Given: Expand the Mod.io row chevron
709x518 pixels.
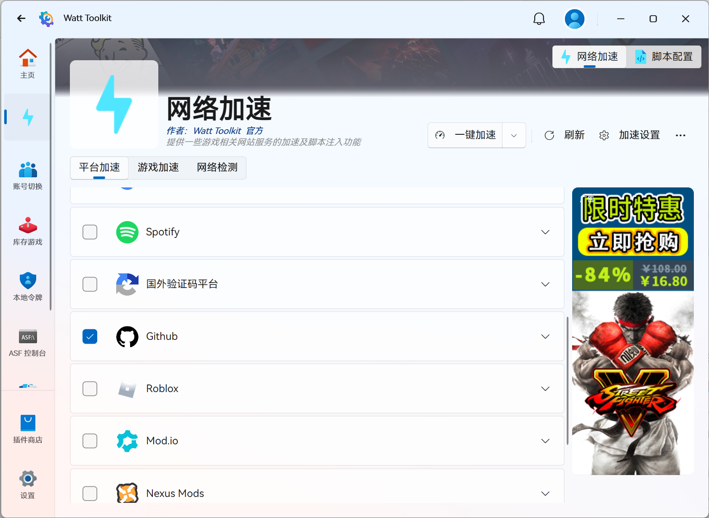Looking at the screenshot, I should coord(545,441).
